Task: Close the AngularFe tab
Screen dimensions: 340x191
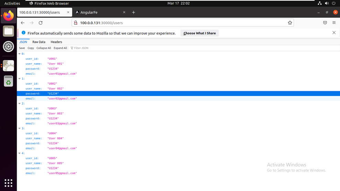Action: click(x=124, y=12)
